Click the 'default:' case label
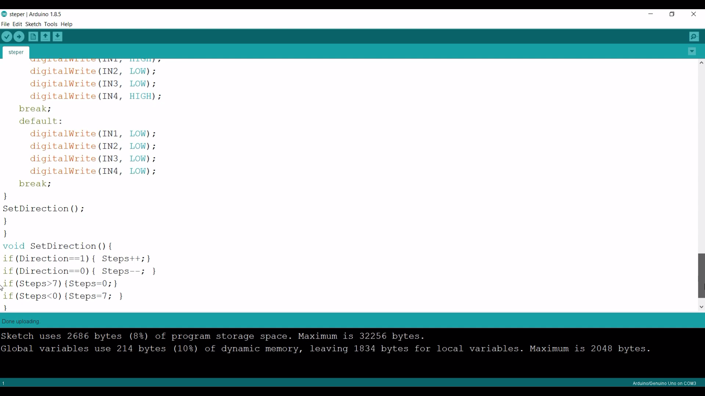705x396 pixels. [x=41, y=121]
